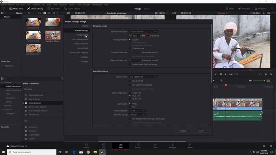The image size is (276, 155).
Task: Select General Options settings section
Action: pos(81,44)
